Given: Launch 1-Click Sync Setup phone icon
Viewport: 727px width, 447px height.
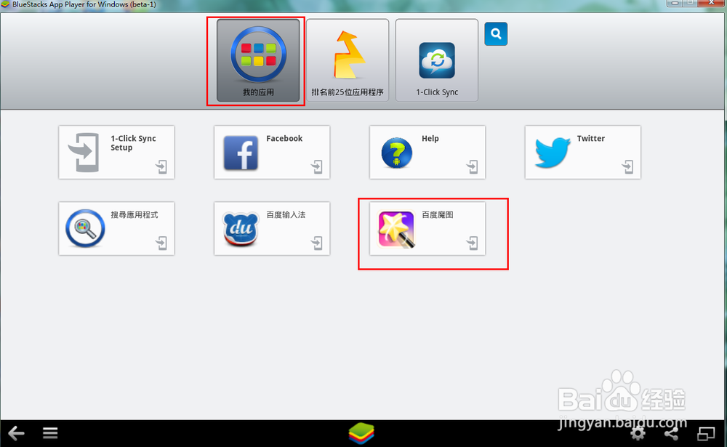Looking at the screenshot, I should [x=84, y=153].
